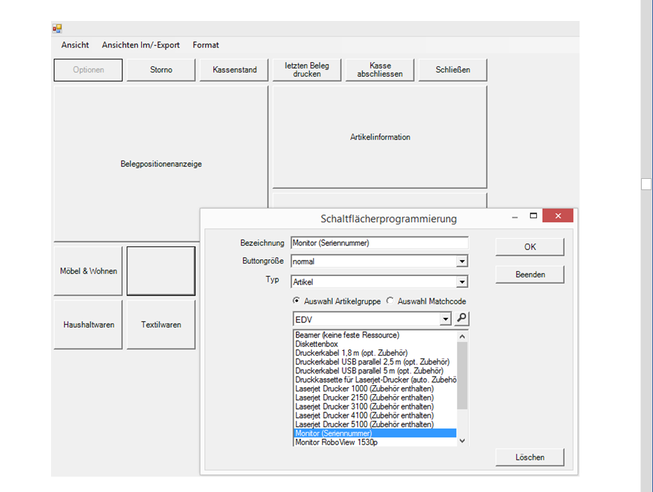The width and height of the screenshot is (653, 492).
Task: Click the magnifier search icon beside EDV
Action: pyautogui.click(x=462, y=319)
